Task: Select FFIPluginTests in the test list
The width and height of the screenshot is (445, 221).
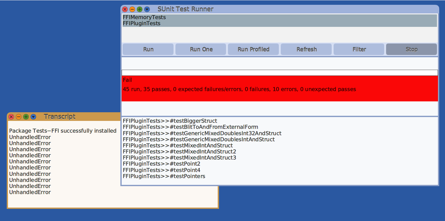Action: [142, 23]
